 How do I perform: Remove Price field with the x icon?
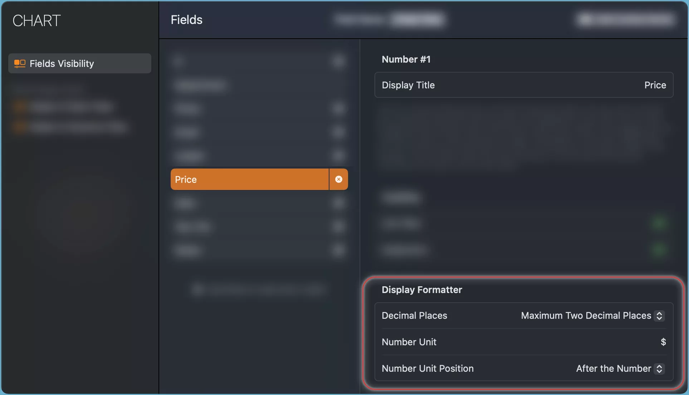338,179
